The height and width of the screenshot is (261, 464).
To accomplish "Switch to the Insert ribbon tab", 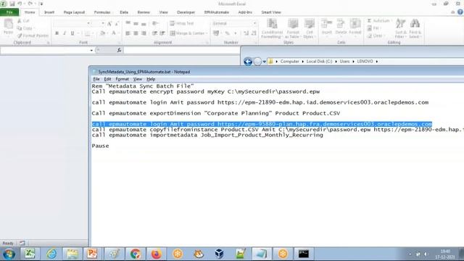I will pos(49,12).
